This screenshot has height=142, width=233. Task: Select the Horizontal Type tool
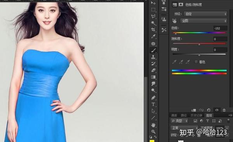[x=153, y=104]
